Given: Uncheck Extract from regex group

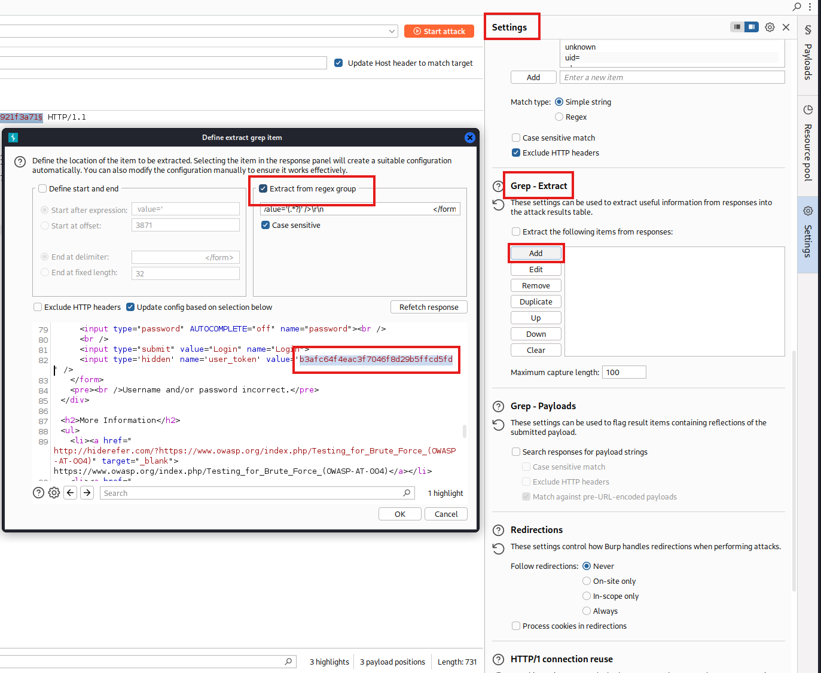Looking at the screenshot, I should pos(263,188).
